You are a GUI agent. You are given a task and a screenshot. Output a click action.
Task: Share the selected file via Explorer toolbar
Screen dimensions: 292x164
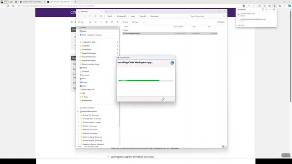(112, 22)
